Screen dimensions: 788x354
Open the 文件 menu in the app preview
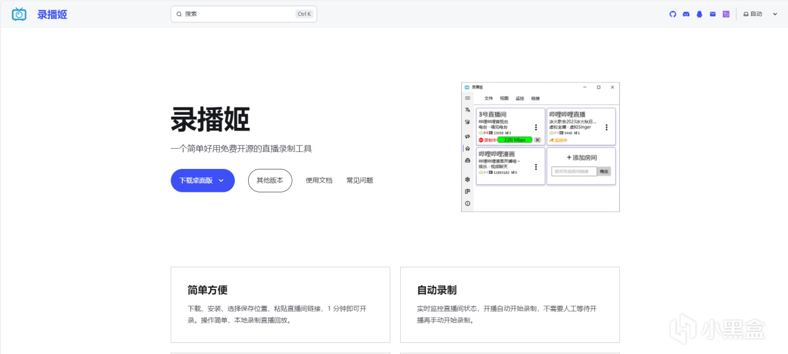(x=488, y=98)
